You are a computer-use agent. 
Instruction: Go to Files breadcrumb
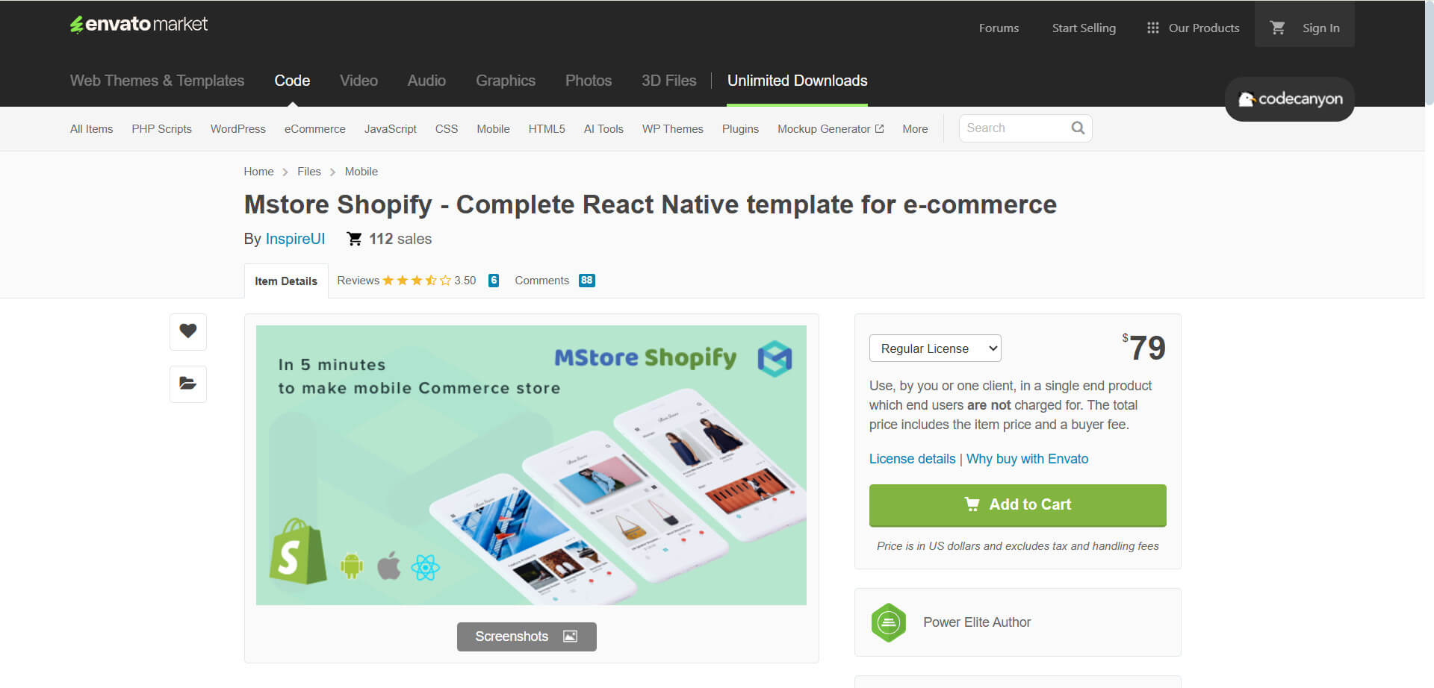[308, 172]
